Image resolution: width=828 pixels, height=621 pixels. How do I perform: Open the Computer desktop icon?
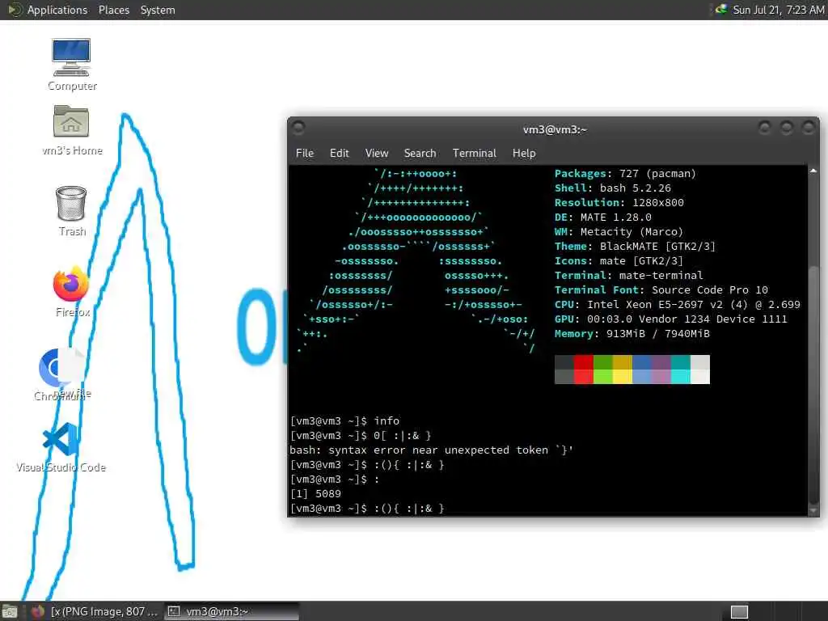[71, 64]
